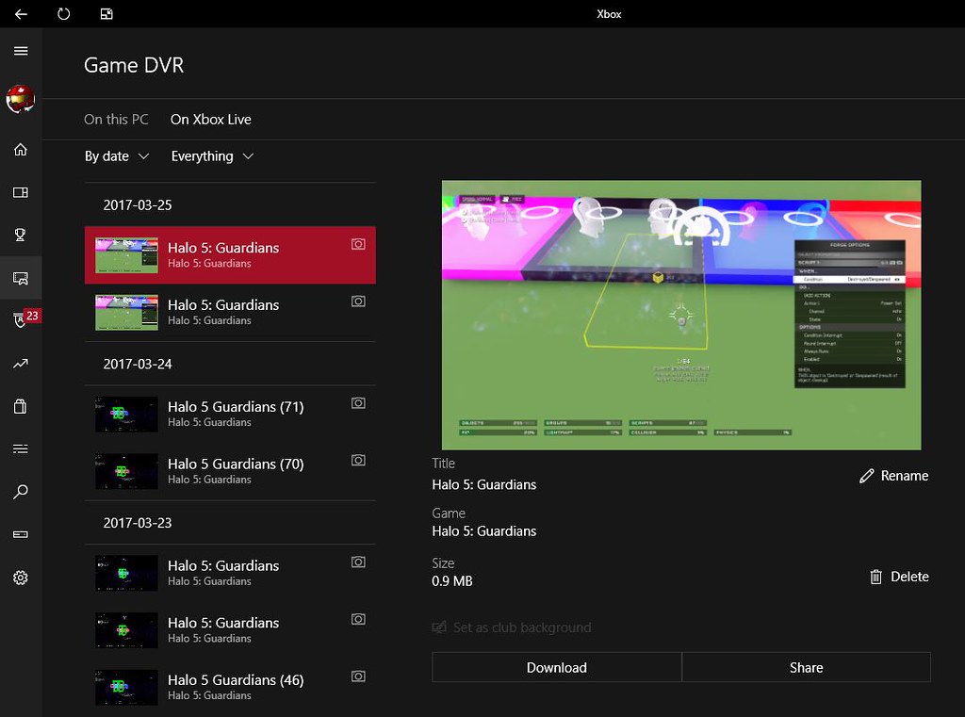Open Search magnifier in sidebar
Image resolution: width=965 pixels, height=717 pixels.
pyautogui.click(x=21, y=492)
